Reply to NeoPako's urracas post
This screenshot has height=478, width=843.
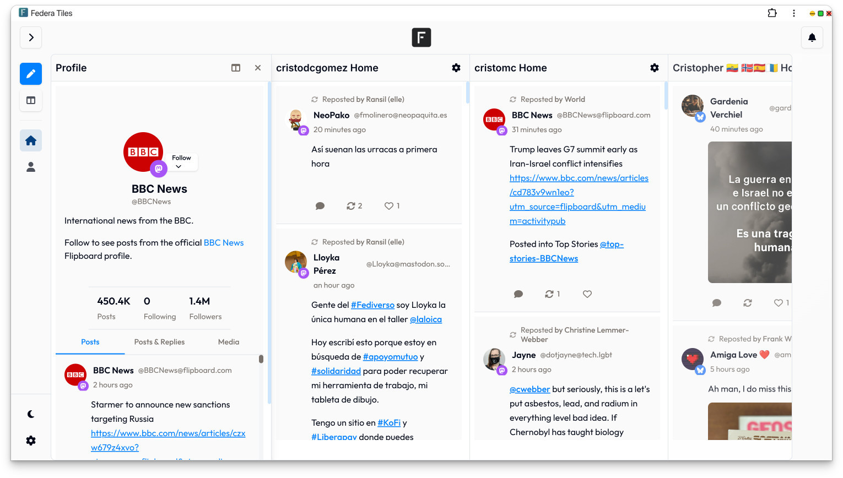pos(320,206)
